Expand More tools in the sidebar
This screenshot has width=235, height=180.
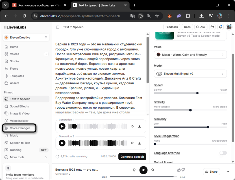[x=26, y=157]
